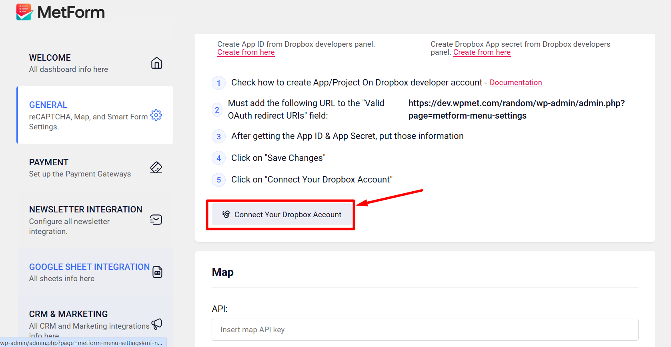The image size is (671, 347).
Task: Click the 'API:' label
Action: [x=220, y=309]
